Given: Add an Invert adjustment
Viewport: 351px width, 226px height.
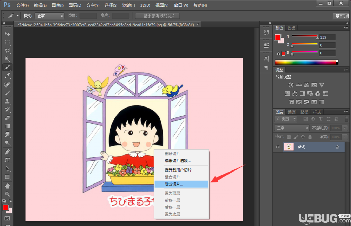Looking at the screenshot, I should tap(291, 102).
